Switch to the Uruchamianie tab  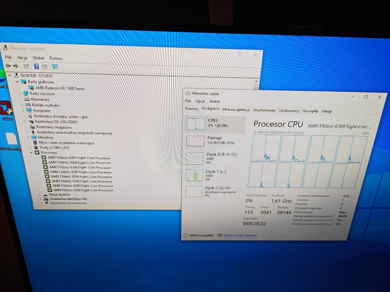(264, 110)
